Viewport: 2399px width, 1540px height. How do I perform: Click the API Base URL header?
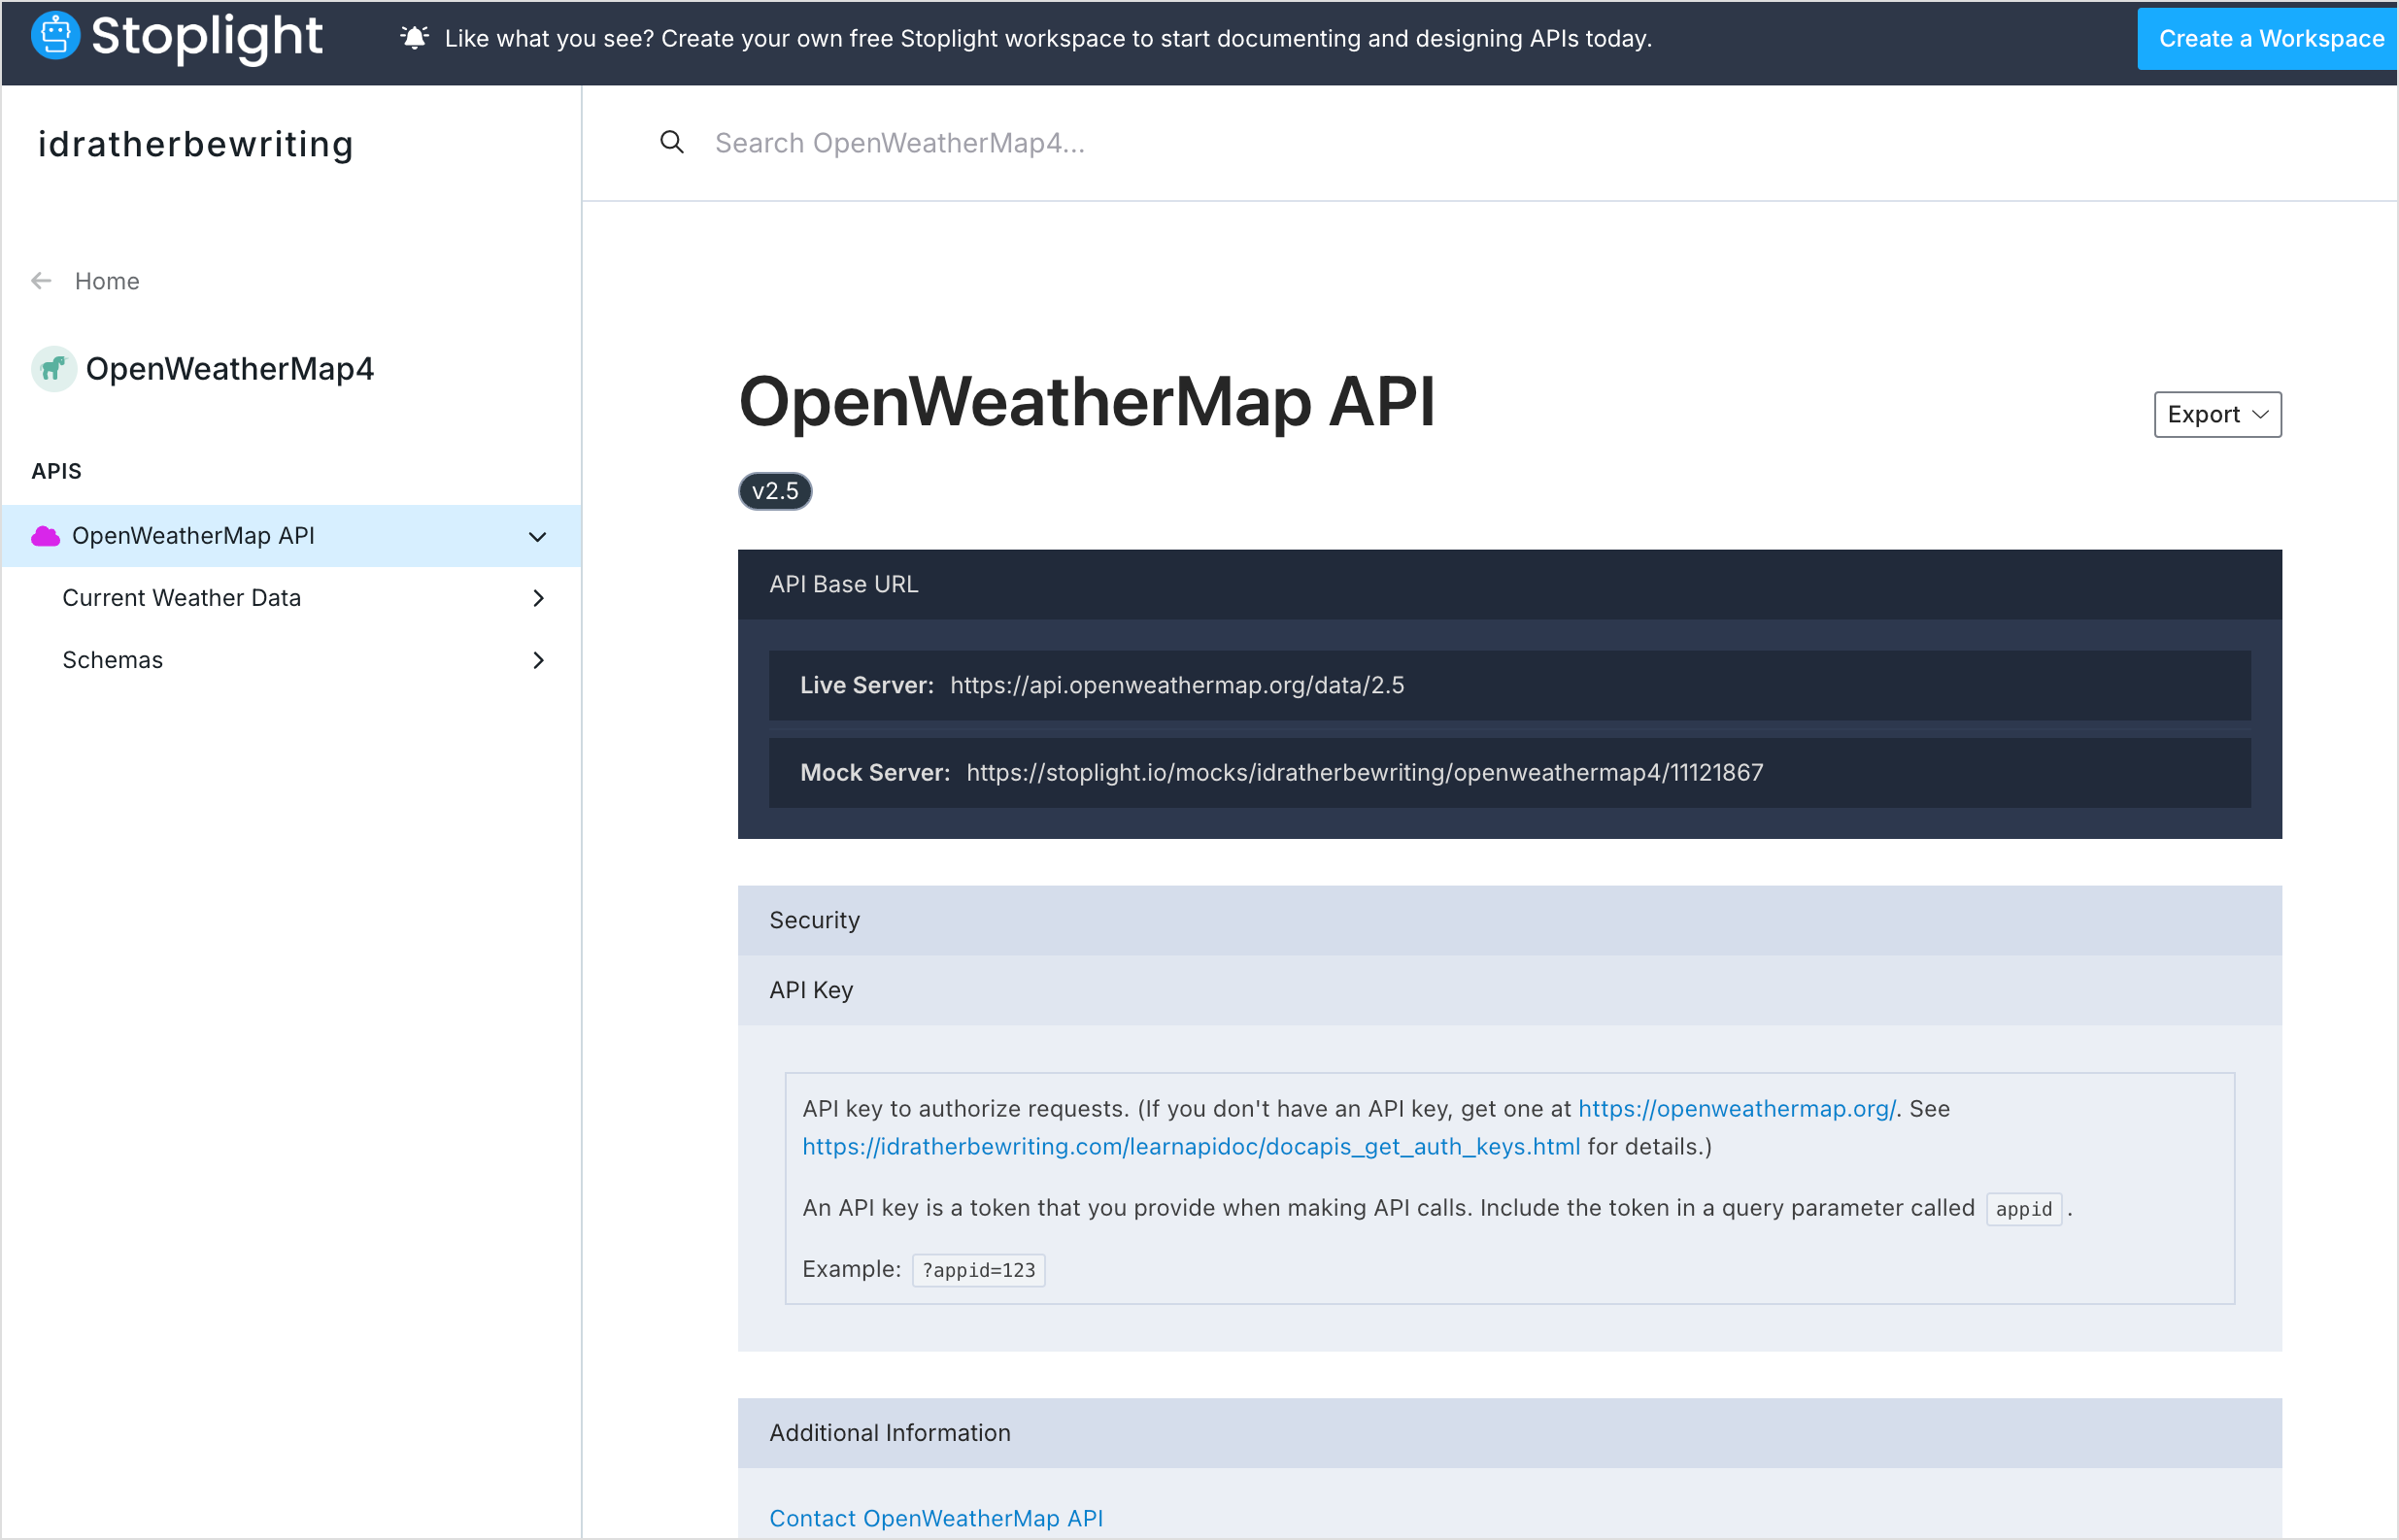tap(1510, 584)
